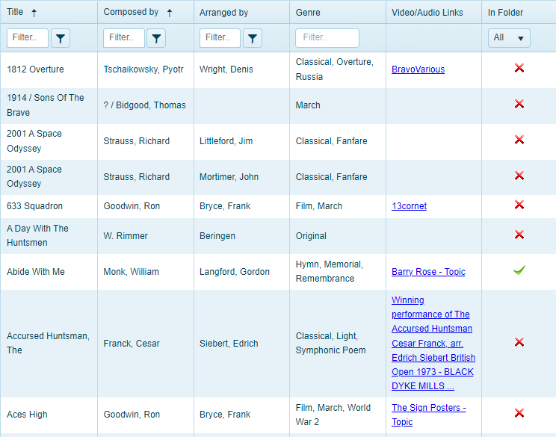
Task: Toggle In Folder status for Accursed Huntsman
Action: 519,343
